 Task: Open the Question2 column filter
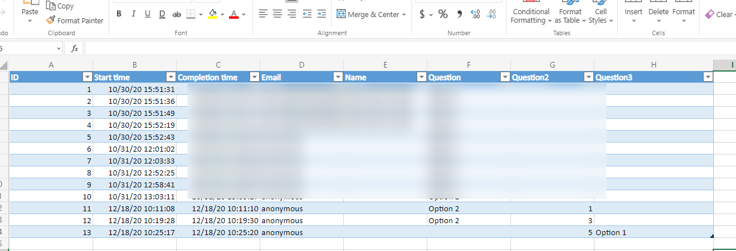589,77
